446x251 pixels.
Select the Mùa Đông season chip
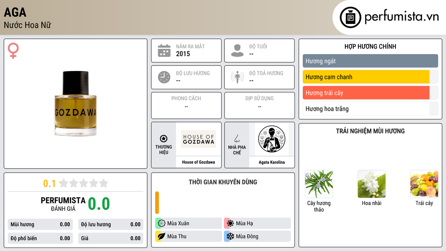pos(257,236)
